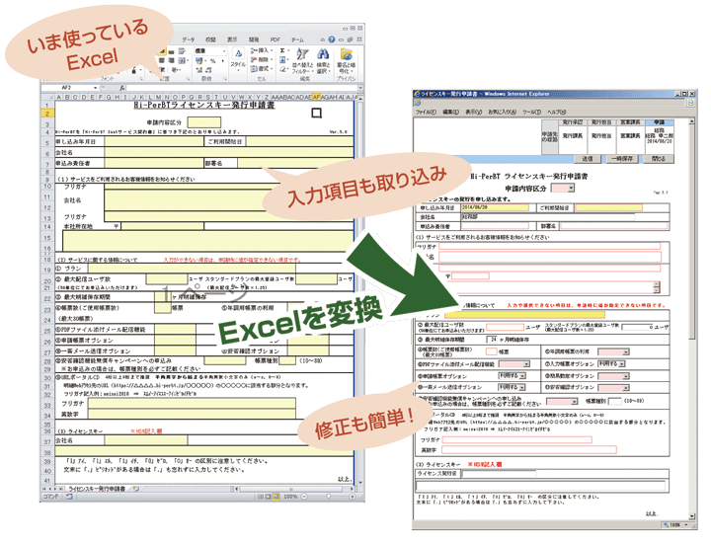
Task: Open the PDFファイル添付メール配信機能 dropdown
Action: pyautogui.click(x=526, y=364)
